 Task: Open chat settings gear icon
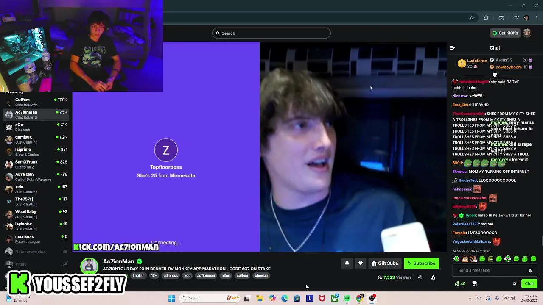pyautogui.click(x=515, y=283)
